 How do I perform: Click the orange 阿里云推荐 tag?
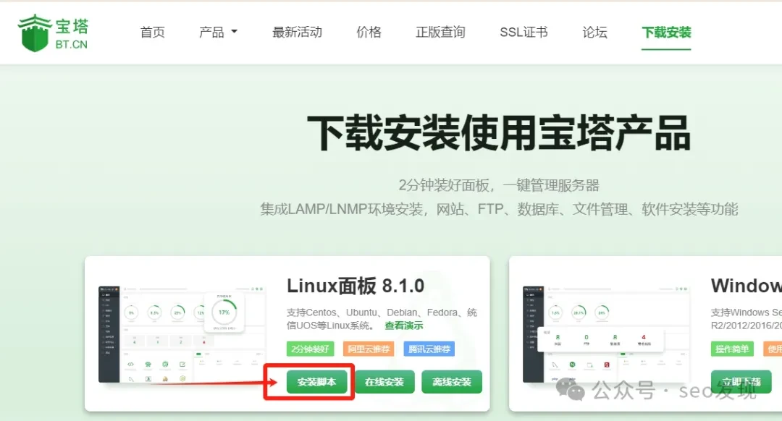tap(369, 349)
